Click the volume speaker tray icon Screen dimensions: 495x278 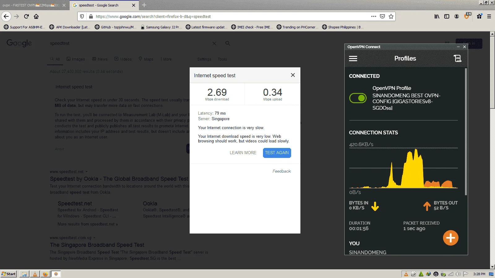(458, 274)
